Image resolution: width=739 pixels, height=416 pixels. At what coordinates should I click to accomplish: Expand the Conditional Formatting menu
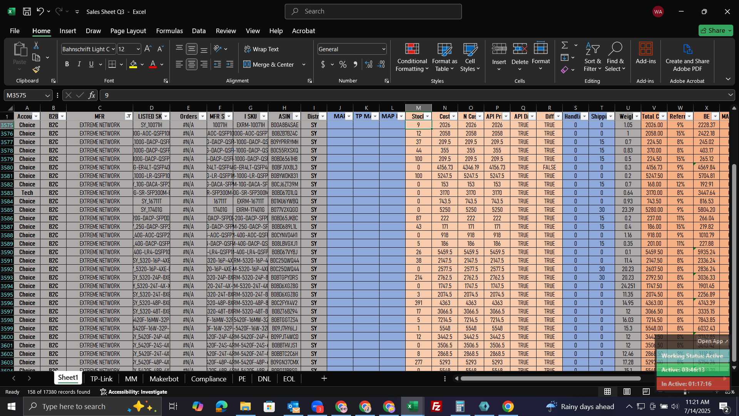[x=412, y=57]
